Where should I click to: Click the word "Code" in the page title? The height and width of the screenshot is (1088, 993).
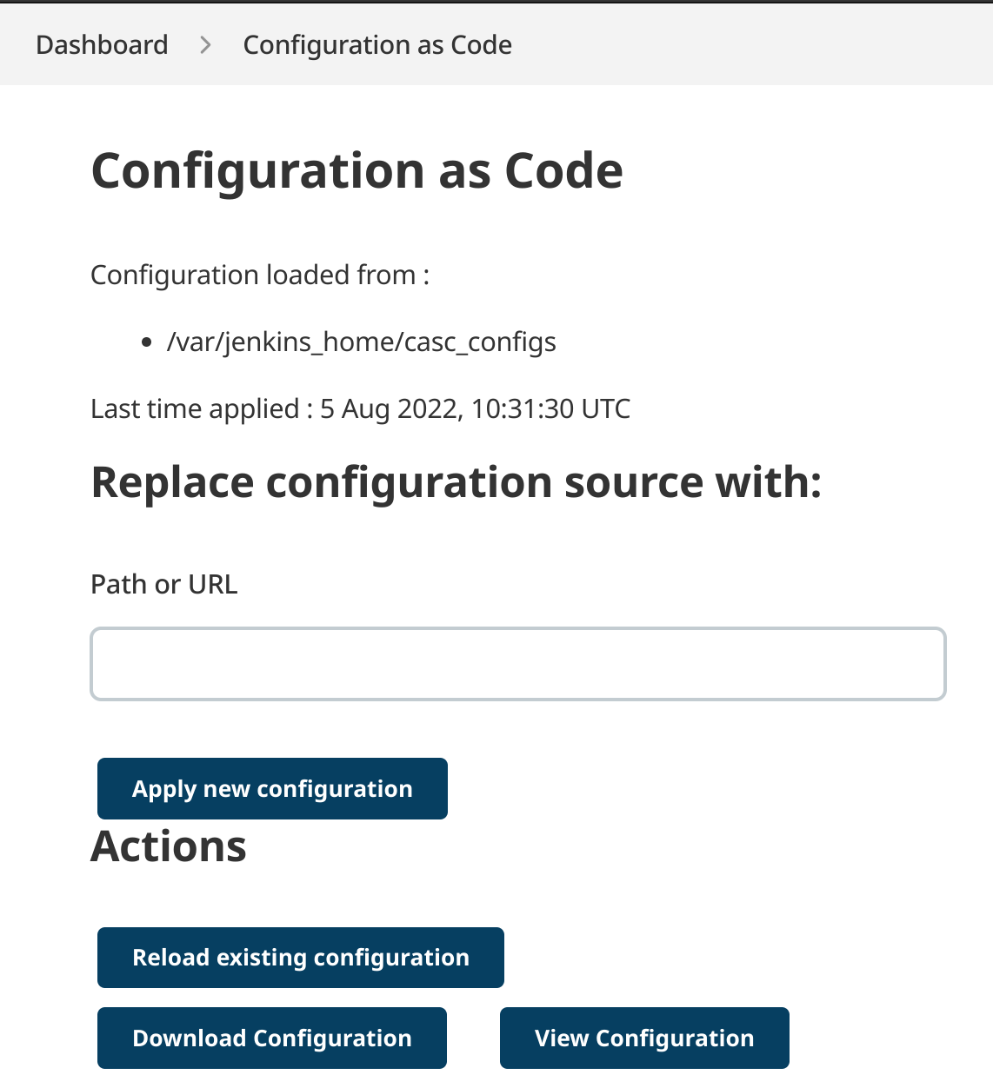pyautogui.click(x=563, y=170)
